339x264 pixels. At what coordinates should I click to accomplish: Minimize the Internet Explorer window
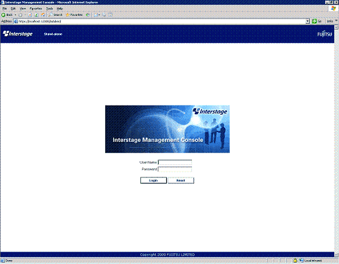(x=327, y=3)
